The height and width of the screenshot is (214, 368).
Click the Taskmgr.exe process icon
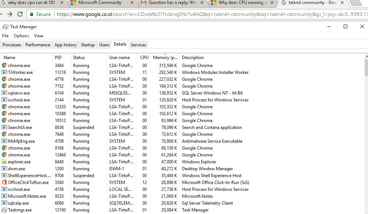4,210
